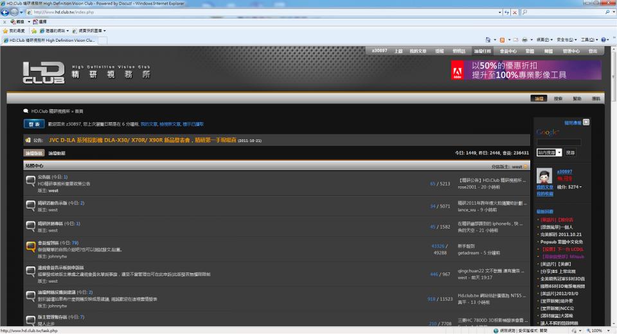Open the blank new tab button
The height and width of the screenshot is (334, 617).
(102, 40)
